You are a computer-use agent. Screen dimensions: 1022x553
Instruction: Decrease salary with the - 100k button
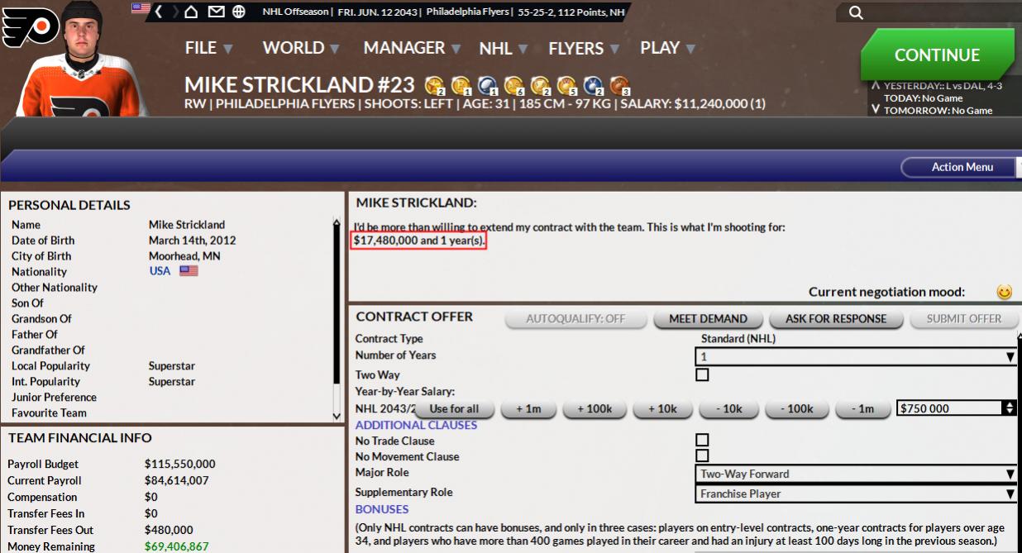click(796, 408)
